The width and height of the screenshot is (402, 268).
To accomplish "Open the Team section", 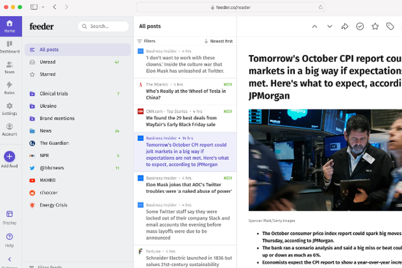I will 10,68.
